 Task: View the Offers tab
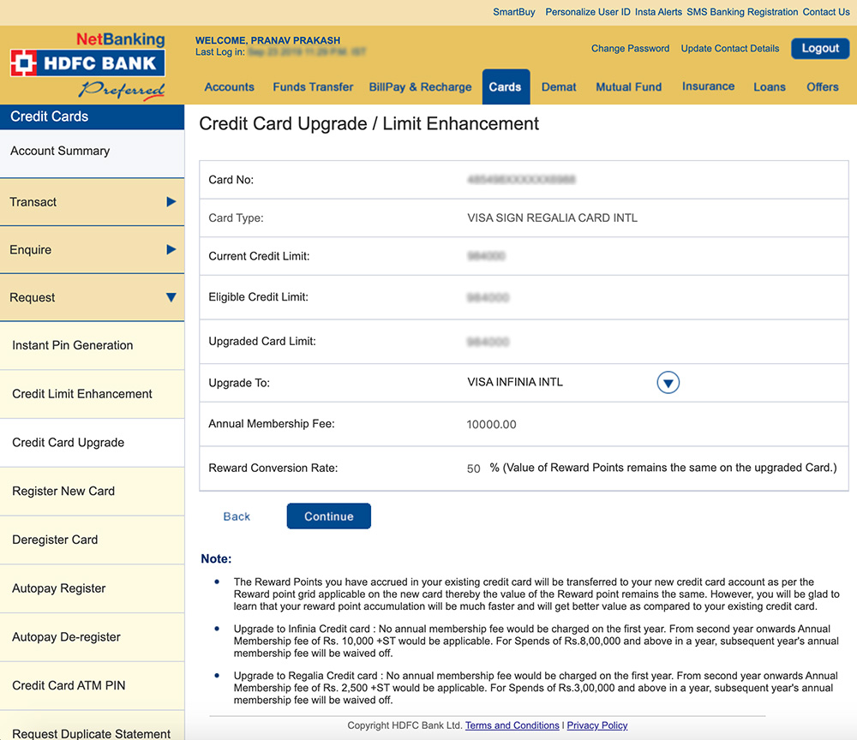823,87
